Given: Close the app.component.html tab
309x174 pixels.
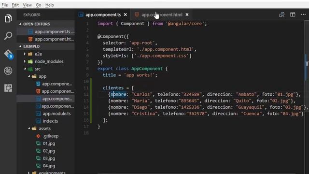Looking at the screenshot, I should [187, 14].
